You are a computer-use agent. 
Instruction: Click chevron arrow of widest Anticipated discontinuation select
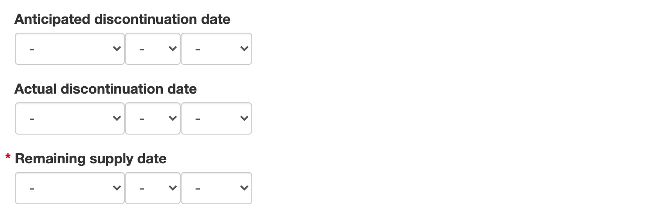[x=117, y=49]
